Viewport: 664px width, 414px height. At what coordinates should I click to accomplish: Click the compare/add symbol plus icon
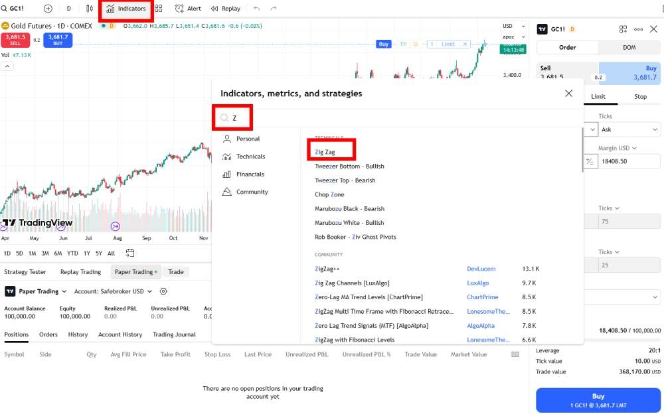tap(48, 9)
